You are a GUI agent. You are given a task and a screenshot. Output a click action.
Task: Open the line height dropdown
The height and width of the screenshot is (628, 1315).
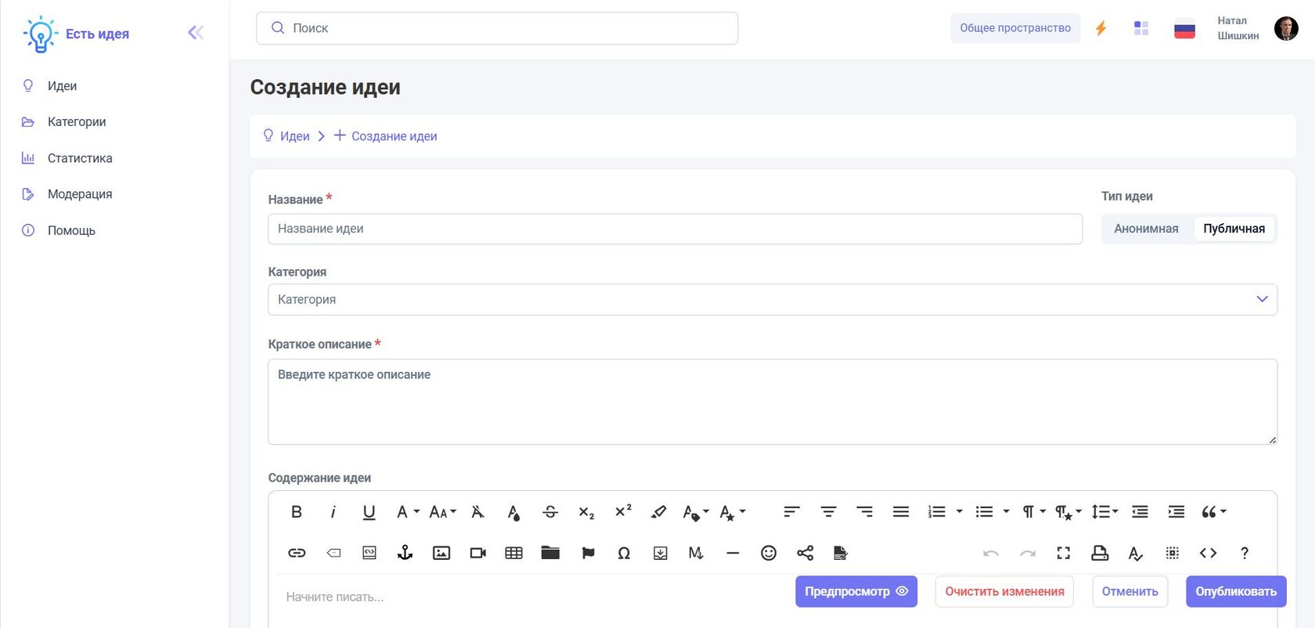click(x=1105, y=512)
